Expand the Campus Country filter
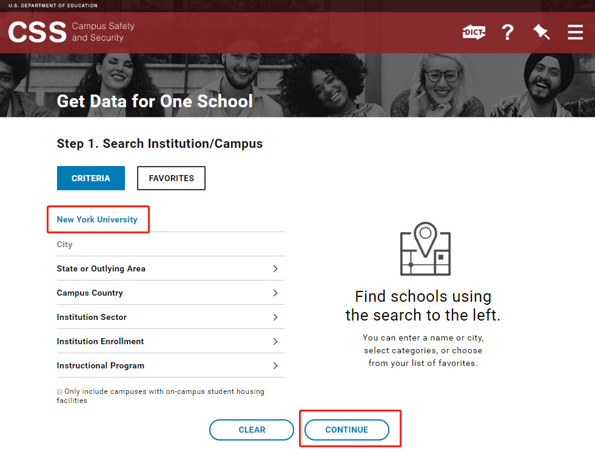 pyautogui.click(x=170, y=293)
